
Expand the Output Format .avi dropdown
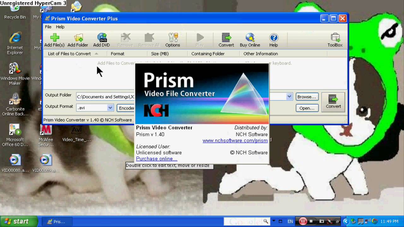coord(110,108)
